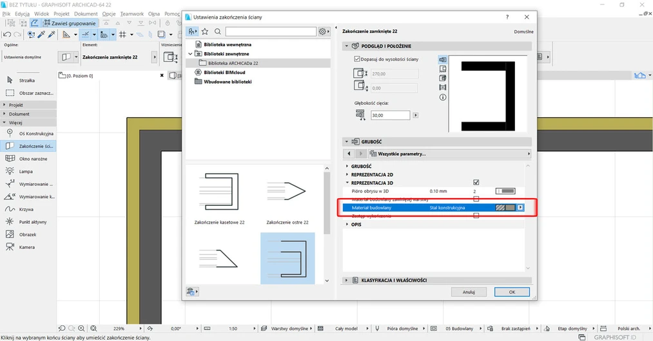The image size is (653, 341).
Task: Select Wbudowane biblioteki in tree
Action: coord(228,82)
